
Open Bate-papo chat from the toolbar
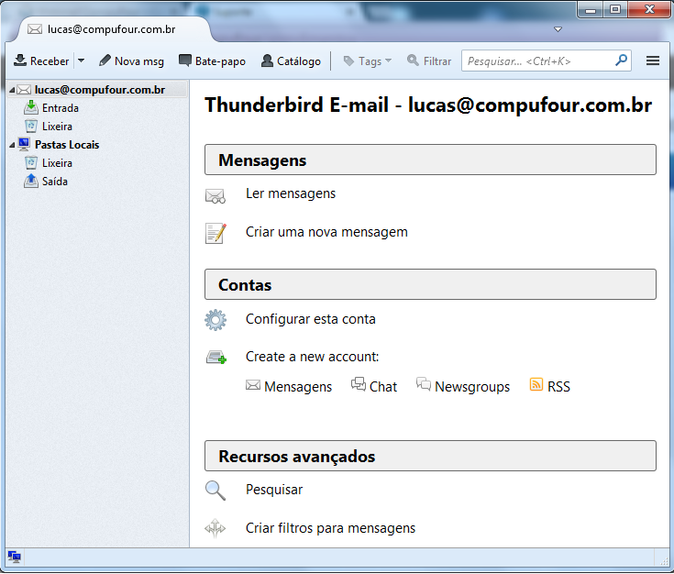212,61
